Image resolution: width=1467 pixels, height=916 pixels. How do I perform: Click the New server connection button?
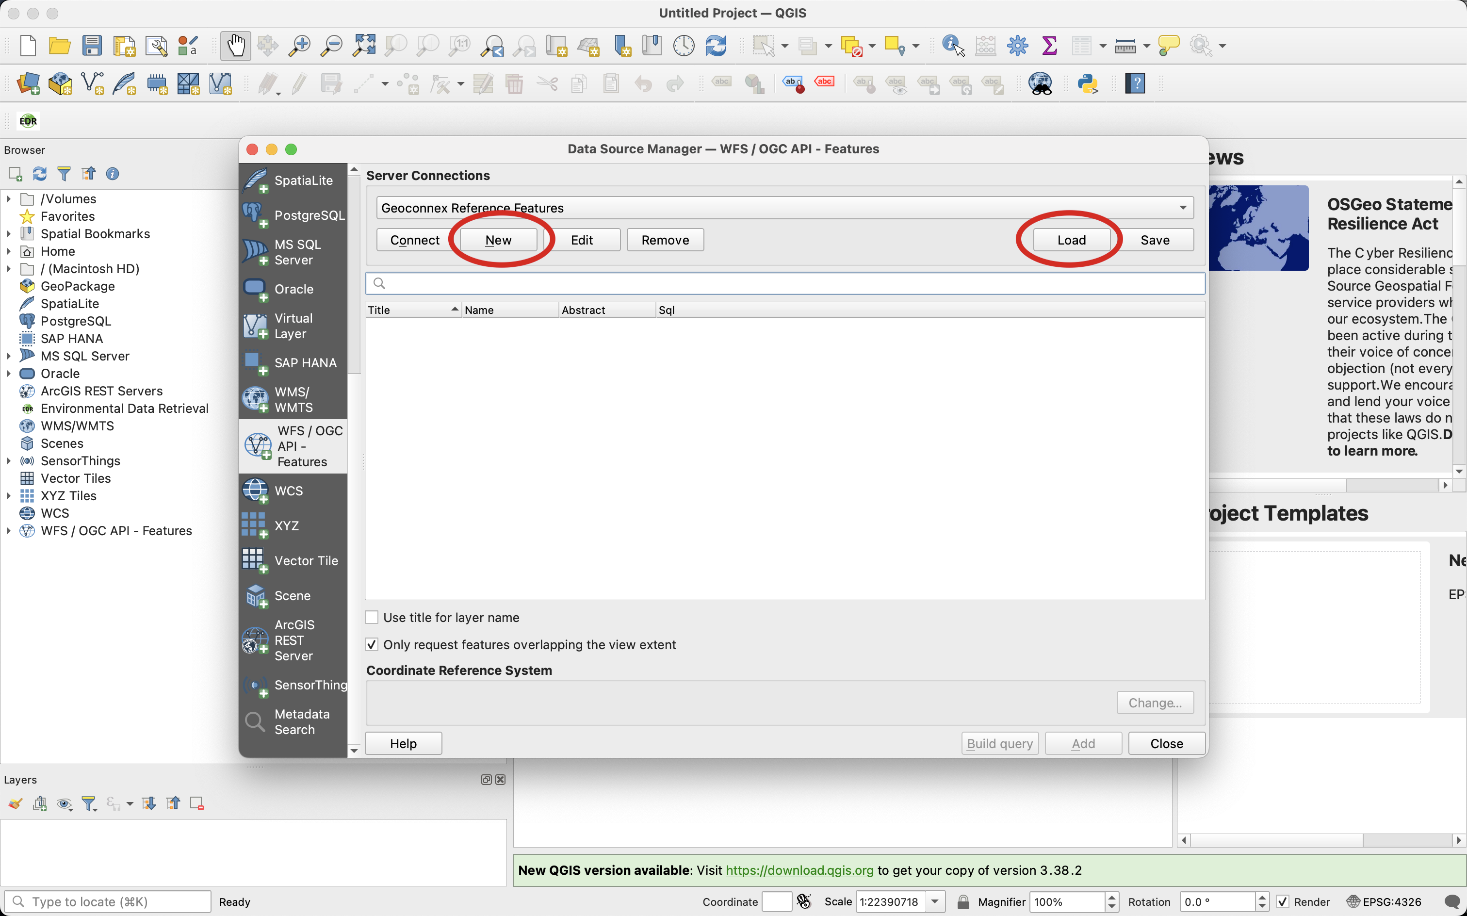(x=497, y=240)
